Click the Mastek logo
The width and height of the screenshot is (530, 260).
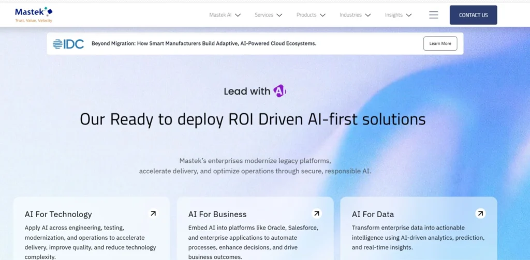point(34,14)
